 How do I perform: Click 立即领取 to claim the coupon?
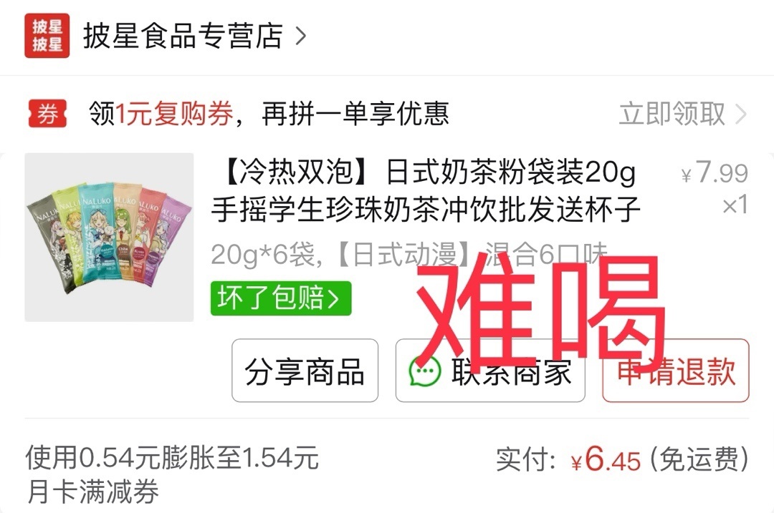(x=672, y=114)
